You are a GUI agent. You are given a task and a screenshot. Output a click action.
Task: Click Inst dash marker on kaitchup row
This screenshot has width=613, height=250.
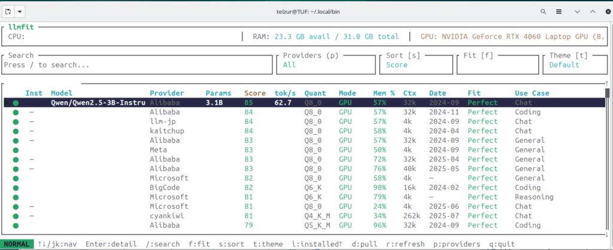click(31, 131)
